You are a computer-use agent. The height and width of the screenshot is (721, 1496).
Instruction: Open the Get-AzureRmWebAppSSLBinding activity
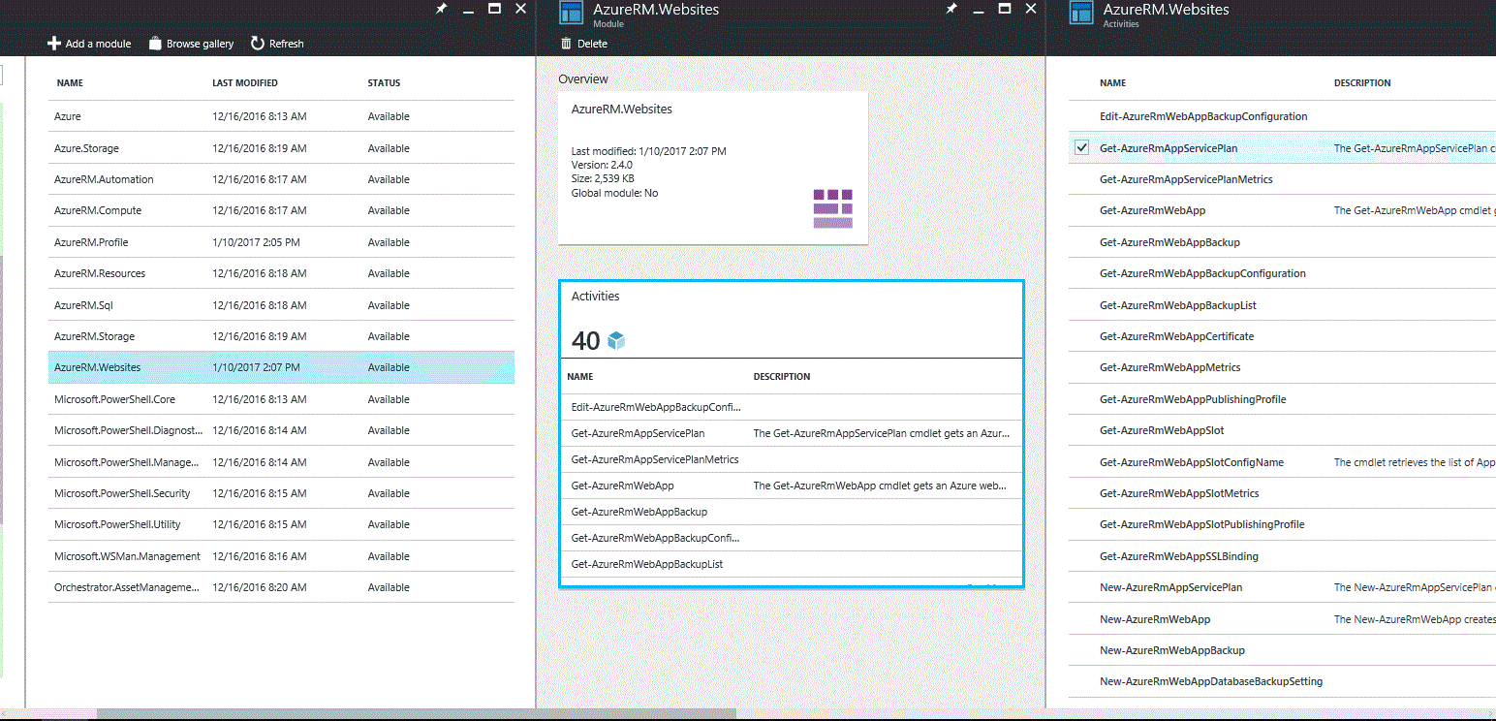pos(1179,556)
